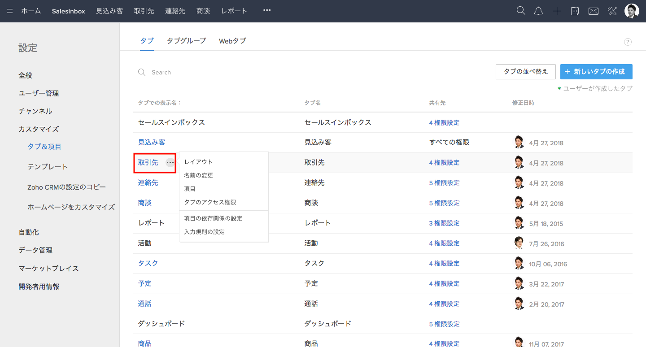
Task: Switch to the Webタブ tab
Action: tap(232, 41)
